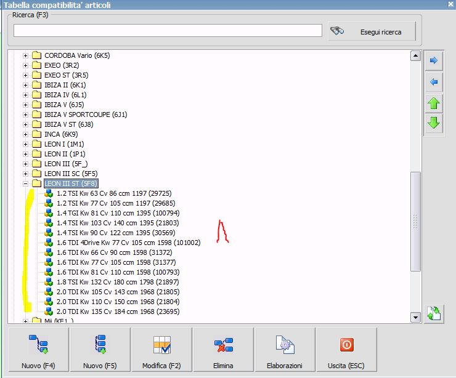
Task: Click the cube icon for 1.8 TSI Kw 132
Action: tap(49, 282)
